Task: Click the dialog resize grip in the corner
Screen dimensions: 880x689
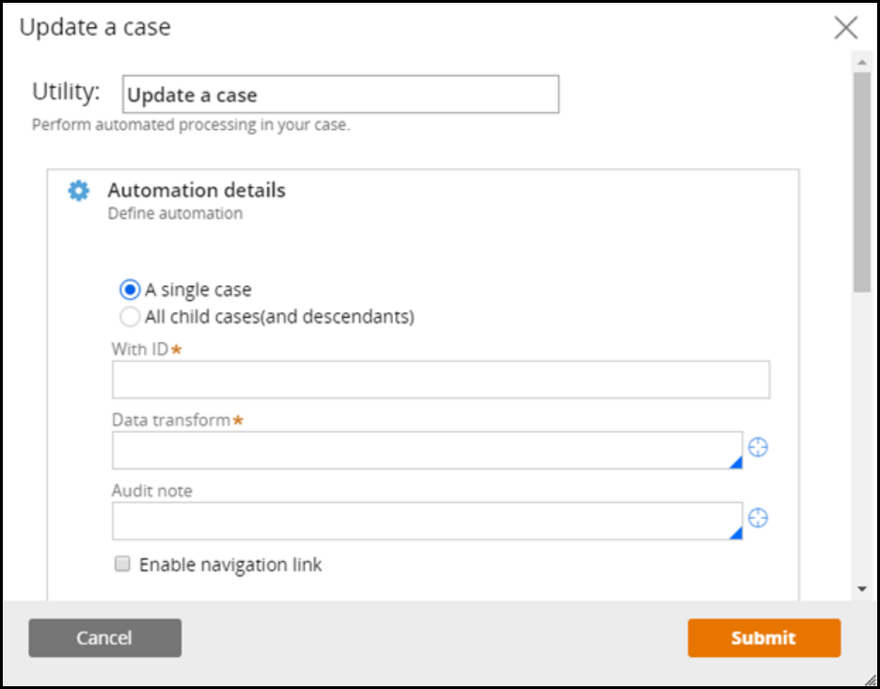Action: [x=871, y=679]
